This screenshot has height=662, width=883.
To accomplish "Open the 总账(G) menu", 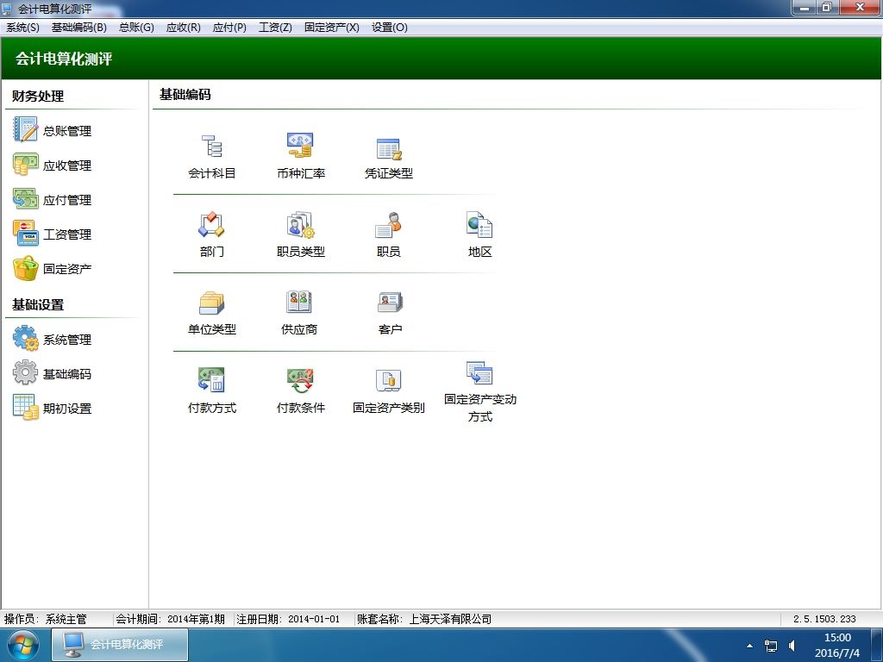I will pos(136,27).
